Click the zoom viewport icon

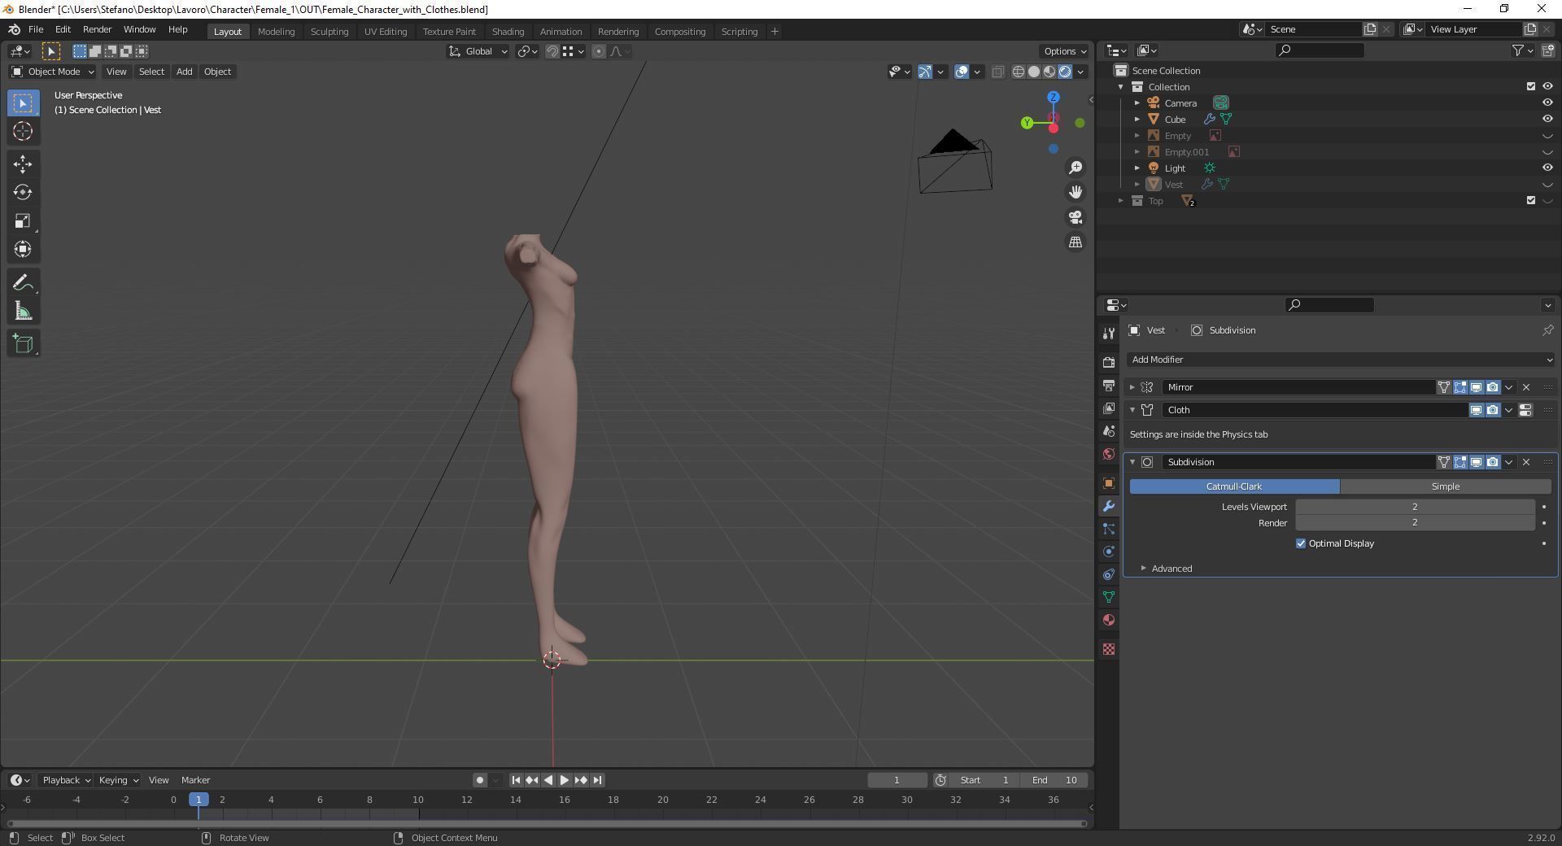pos(1076,168)
